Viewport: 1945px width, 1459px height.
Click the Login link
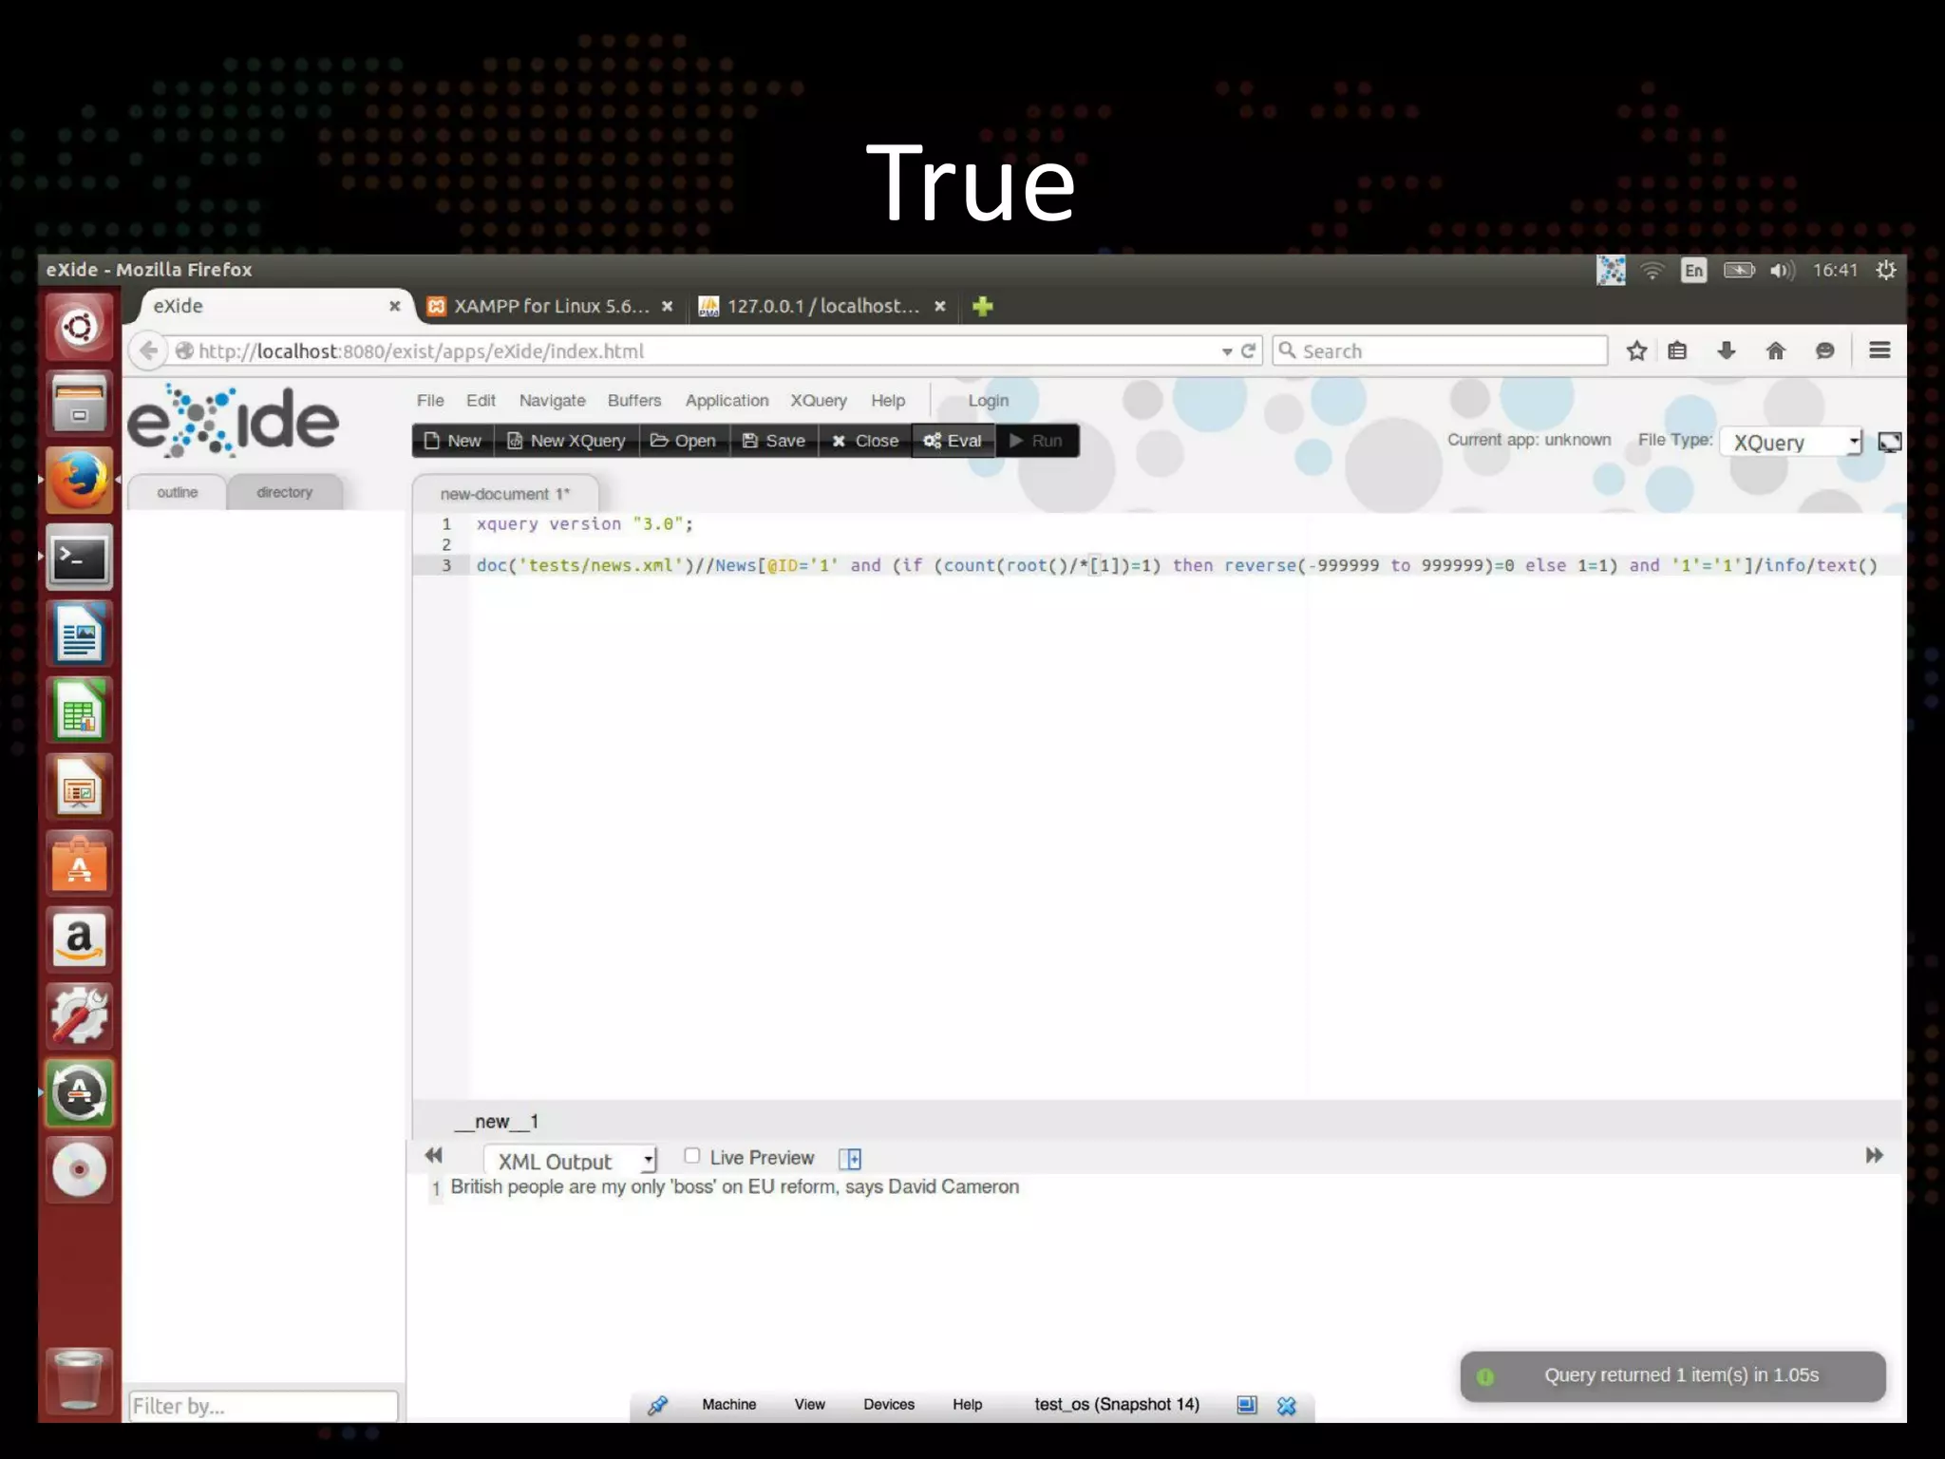(988, 401)
